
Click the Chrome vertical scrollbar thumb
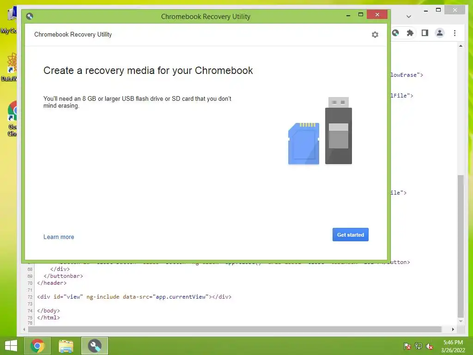(x=461, y=246)
